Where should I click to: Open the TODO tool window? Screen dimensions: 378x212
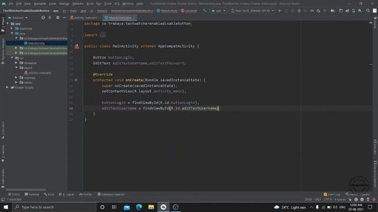coord(14,194)
